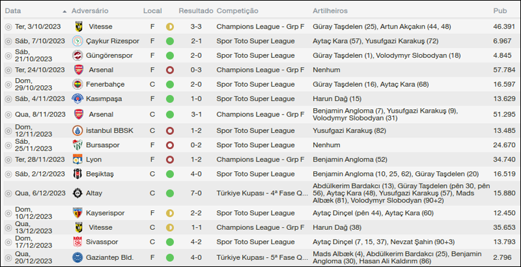Open the Fenerbahçe club crest
521x267 pixels.
click(78, 84)
